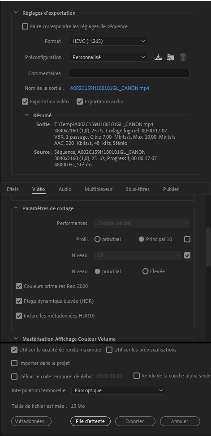Open the Préconfiguration dropdown
This screenshot has height=436, width=211.
tap(108, 57)
